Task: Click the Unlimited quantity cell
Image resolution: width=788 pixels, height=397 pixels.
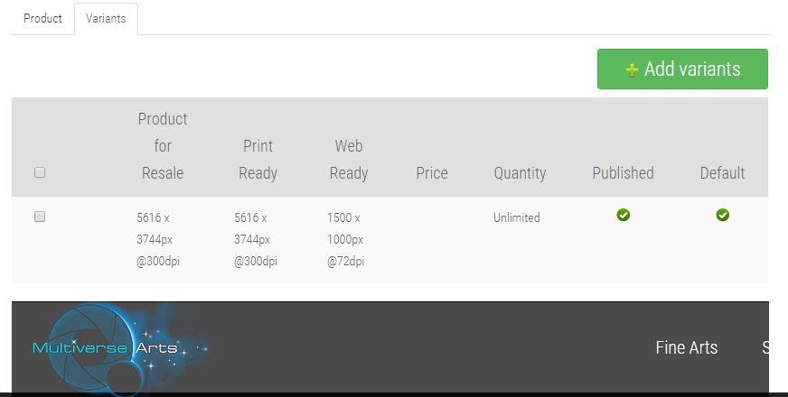Action: point(517,217)
